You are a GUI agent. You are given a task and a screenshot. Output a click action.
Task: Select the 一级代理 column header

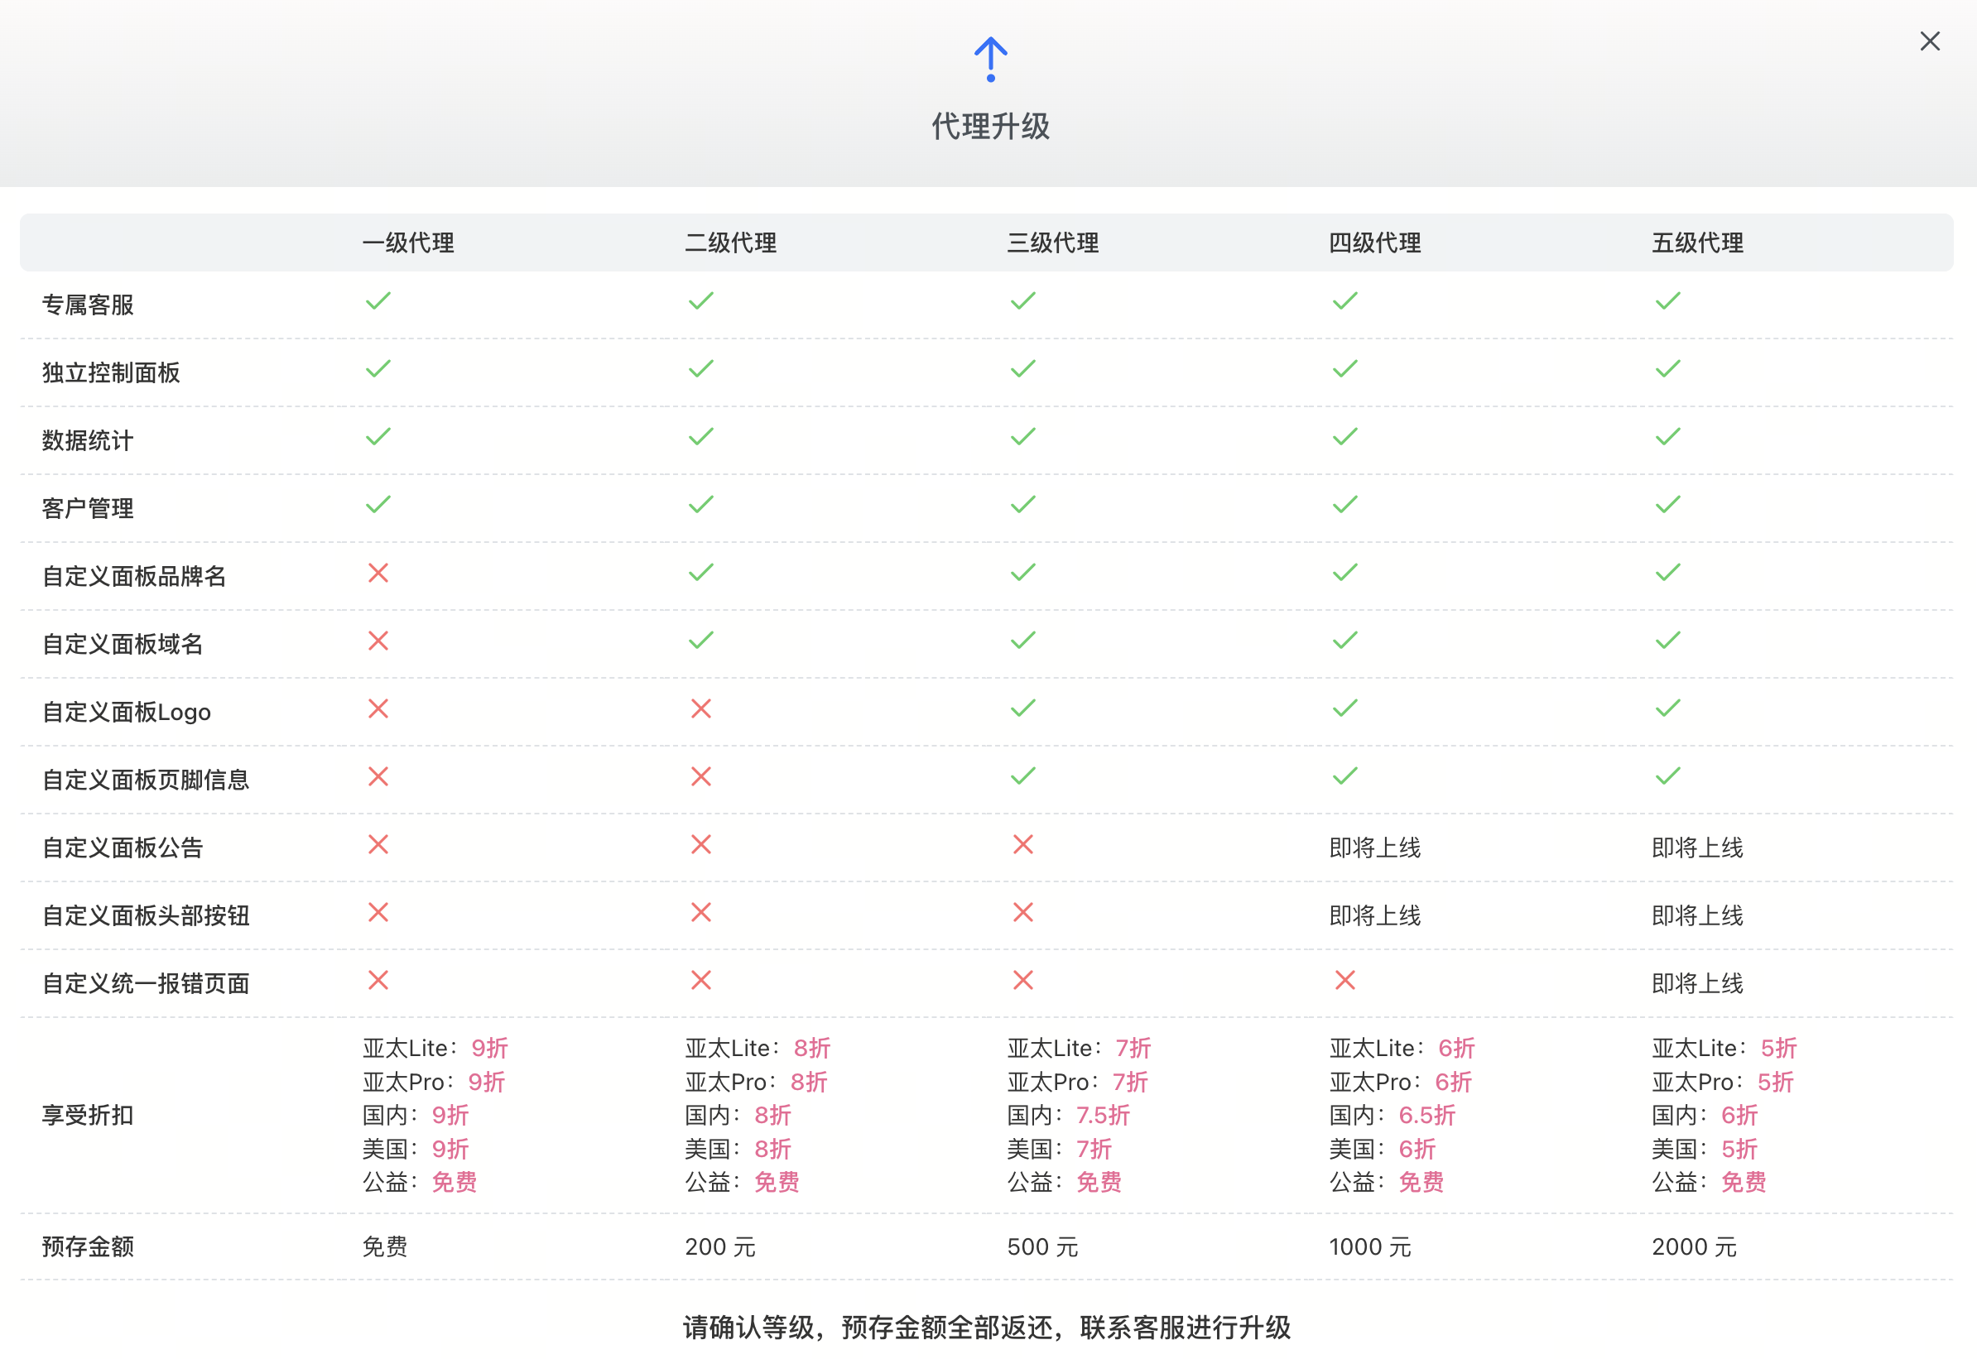click(407, 243)
